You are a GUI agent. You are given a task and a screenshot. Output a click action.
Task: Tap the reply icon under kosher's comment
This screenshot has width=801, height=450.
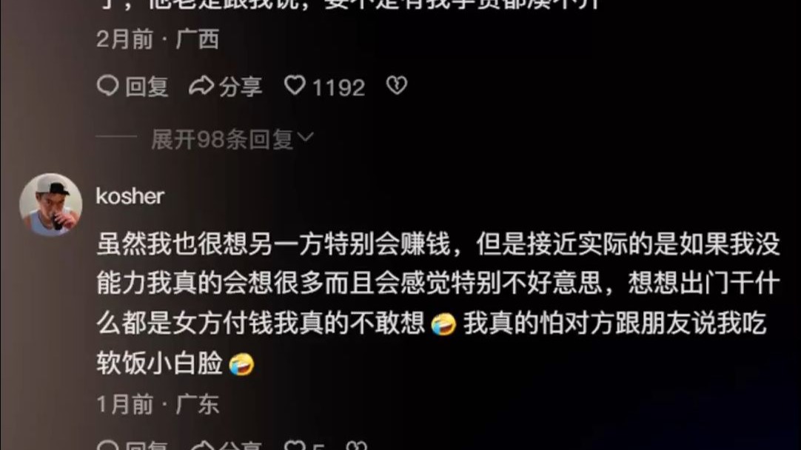tap(107, 446)
